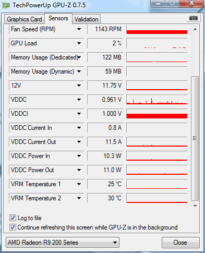Select the Sensors tab

click(x=58, y=18)
